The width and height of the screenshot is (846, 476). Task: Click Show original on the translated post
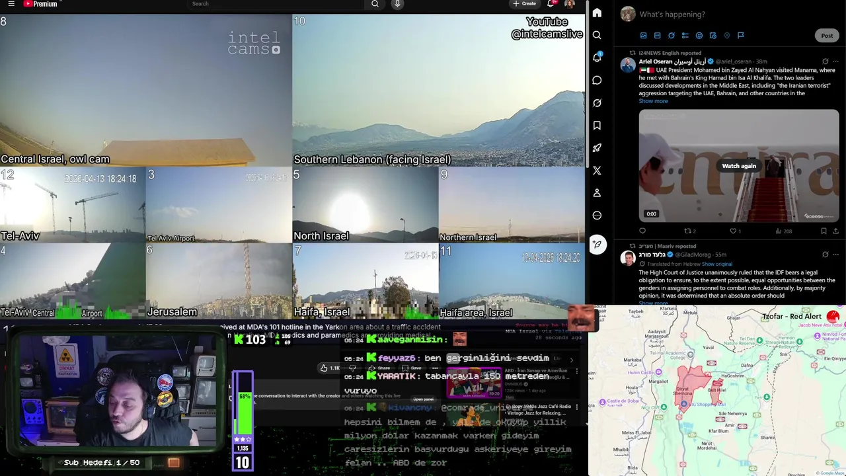coord(717,264)
